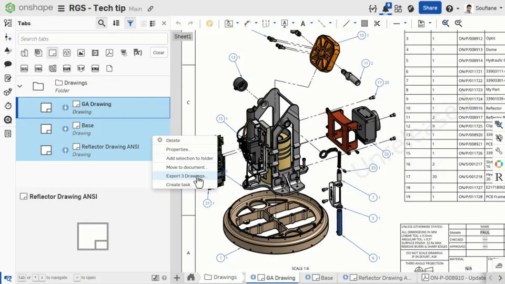
Task: Click the sort tabs icon
Action: tap(116, 23)
